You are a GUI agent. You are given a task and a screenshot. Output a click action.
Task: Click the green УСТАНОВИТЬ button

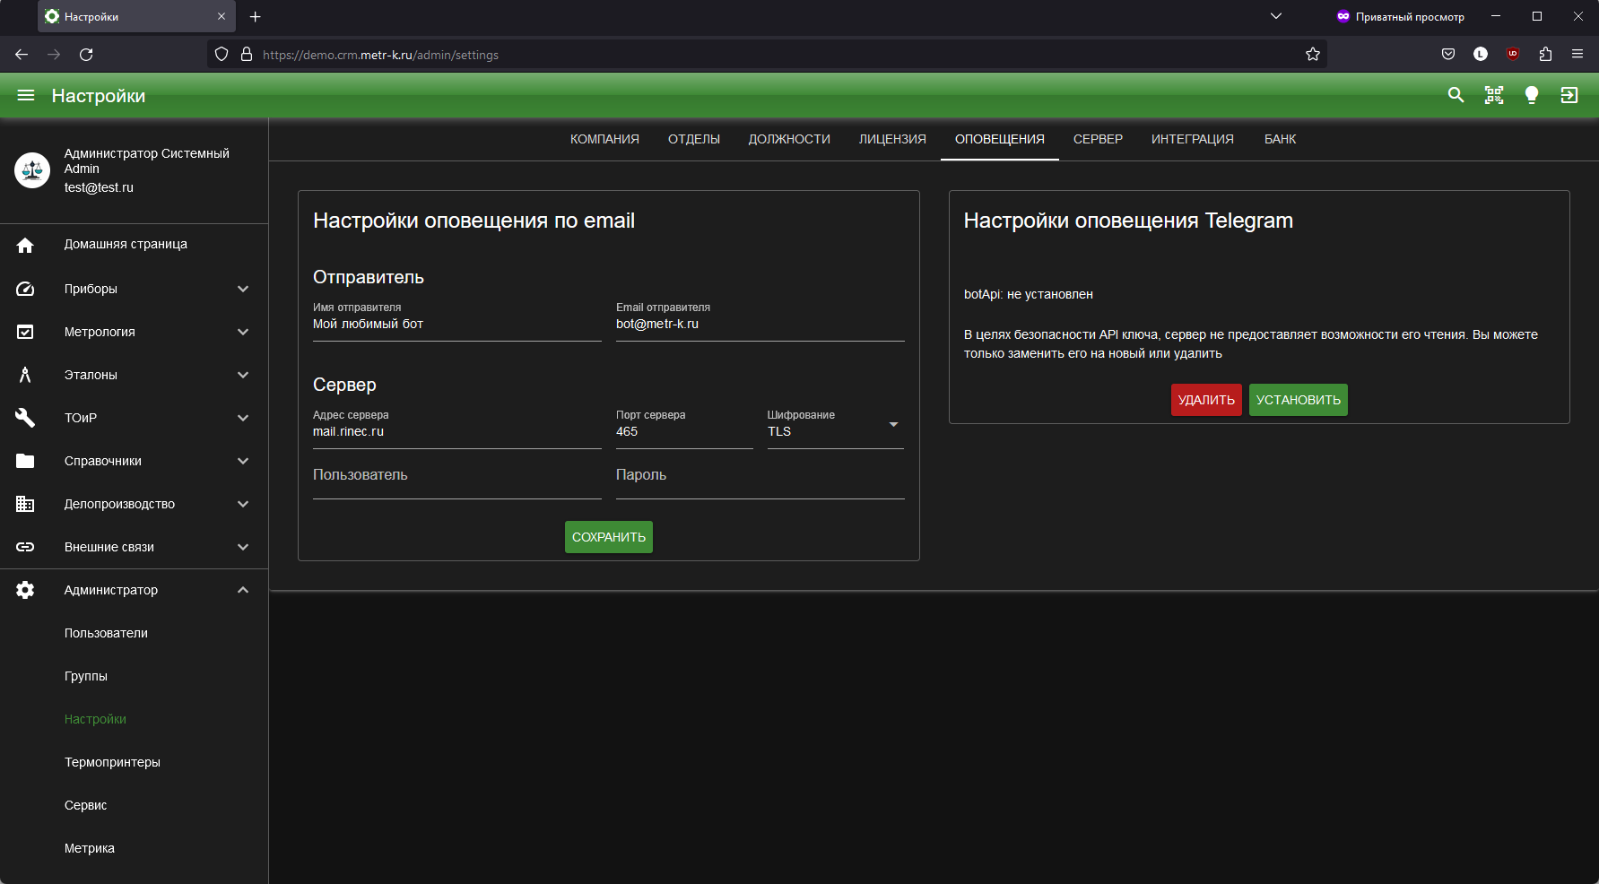click(1299, 400)
